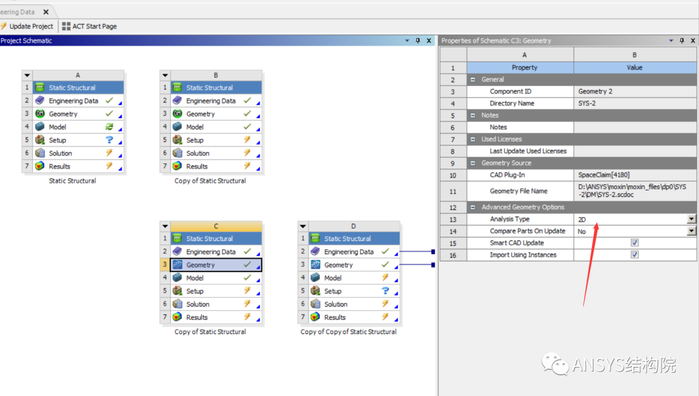Click the Geometry File Name path value
The height and width of the screenshot is (396, 699).
(x=632, y=191)
